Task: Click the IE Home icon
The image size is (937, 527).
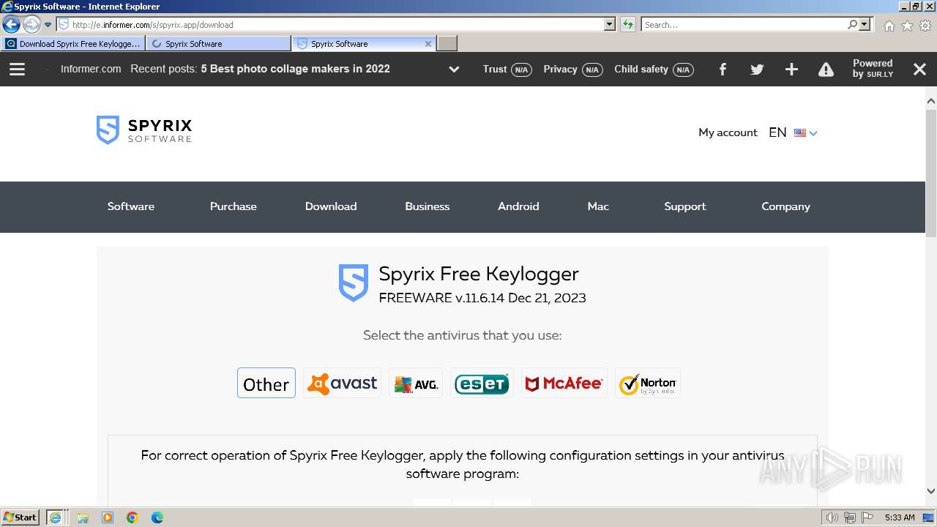Action: (889, 26)
